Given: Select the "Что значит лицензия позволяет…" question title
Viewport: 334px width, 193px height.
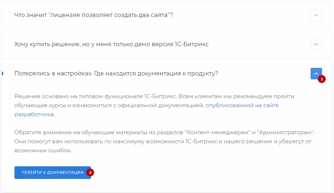Looking at the screenshot, I should pyautogui.click(x=93, y=15).
